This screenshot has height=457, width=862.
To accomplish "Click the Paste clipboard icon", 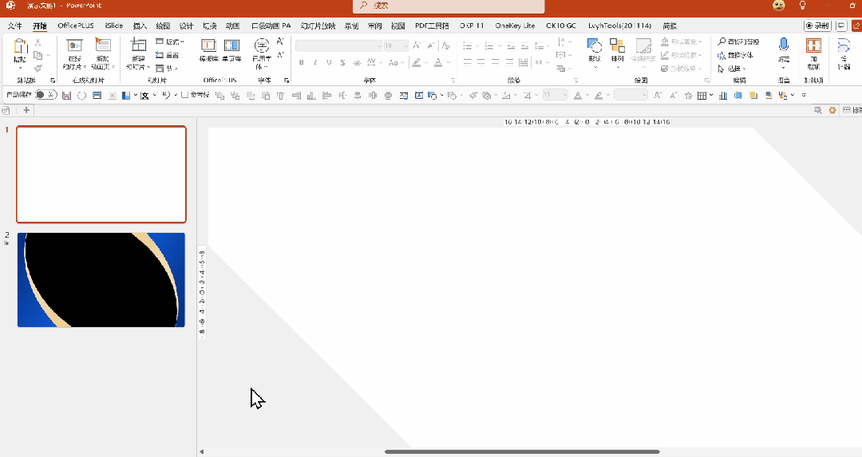I will pos(20,48).
